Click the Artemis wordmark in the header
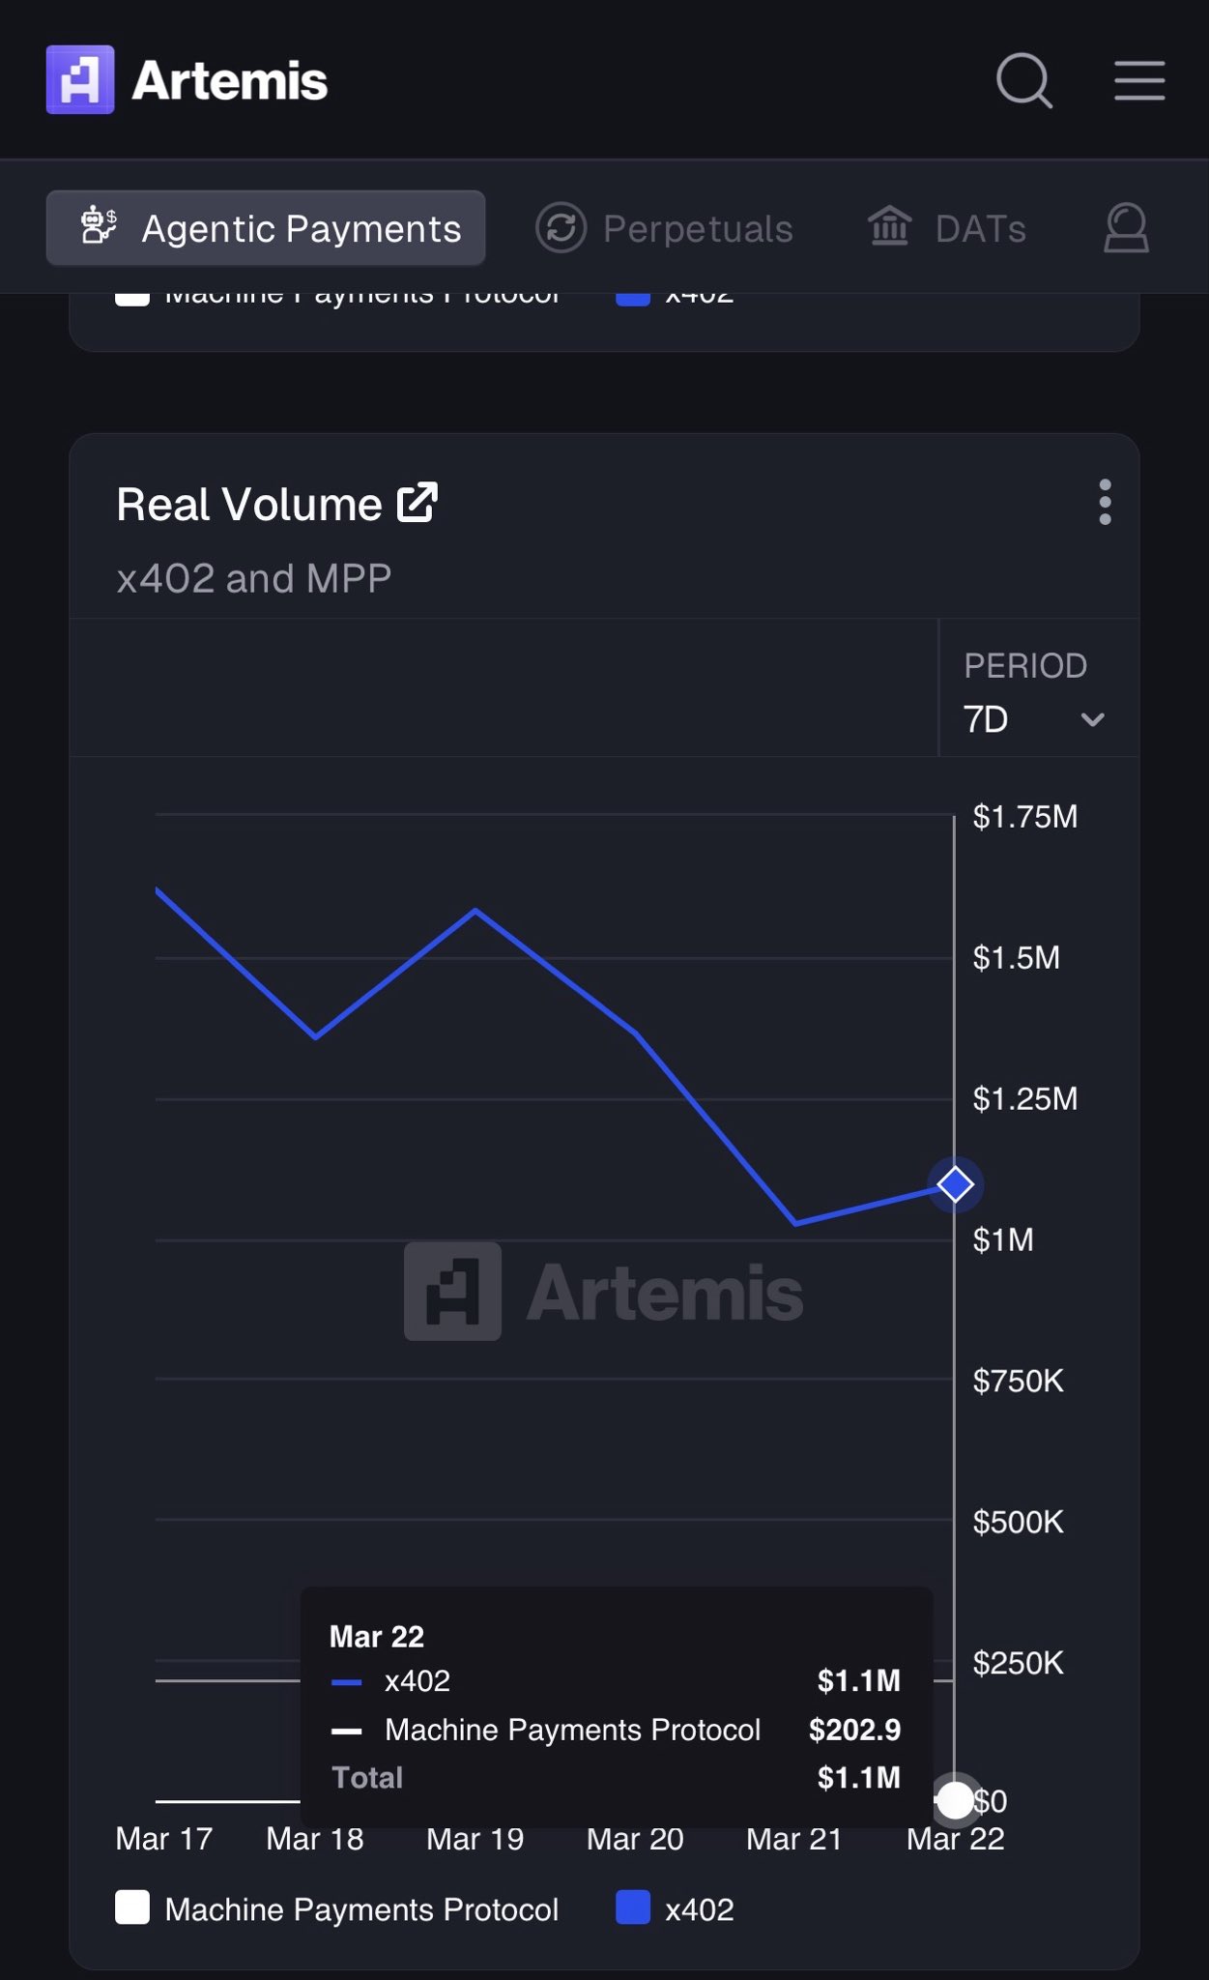 (230, 80)
